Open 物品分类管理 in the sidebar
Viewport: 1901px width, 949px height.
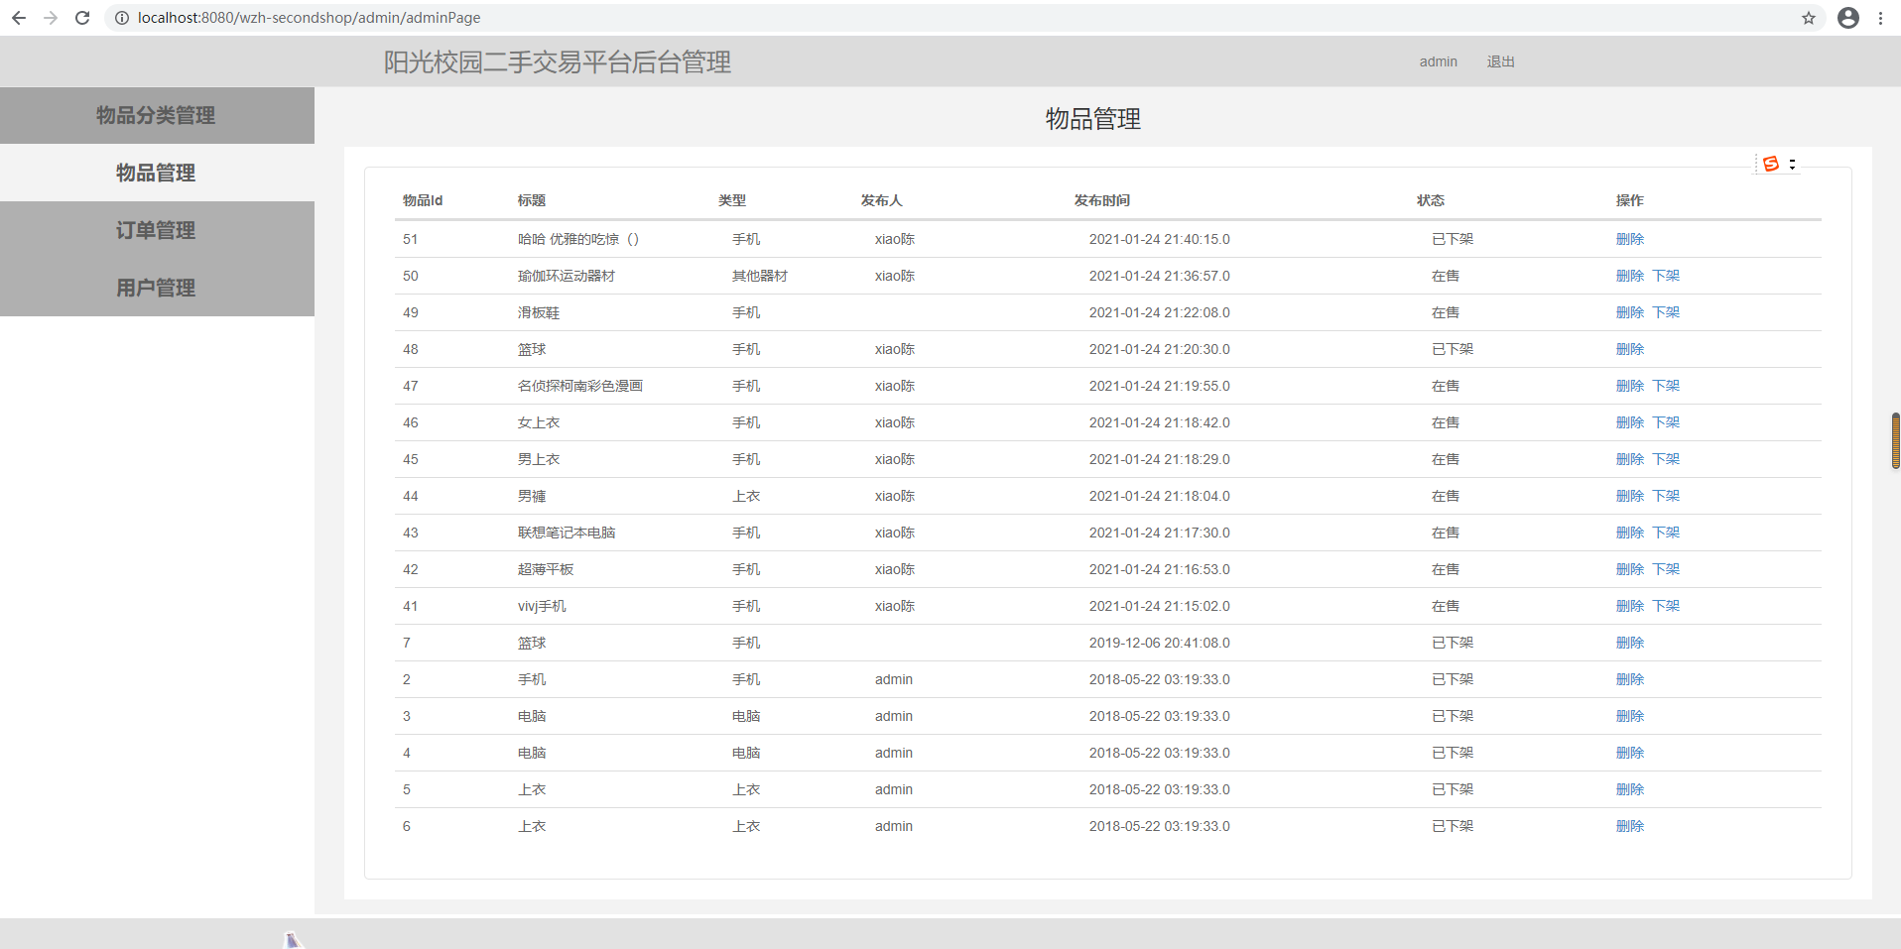tap(157, 115)
